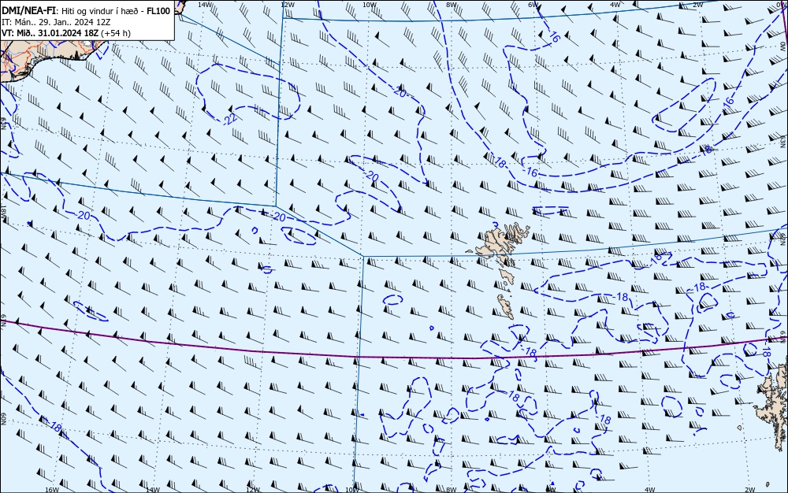Click the '18W' longitude label on the left edge
Screen dimensions: 788x493
[x=3, y=211]
